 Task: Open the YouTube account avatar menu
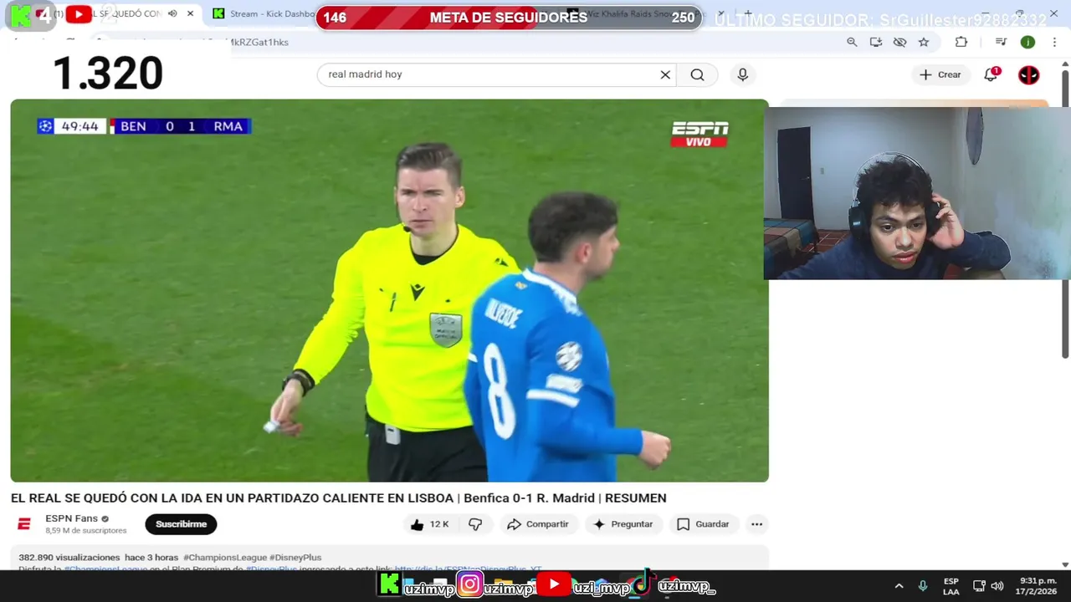[1028, 74]
